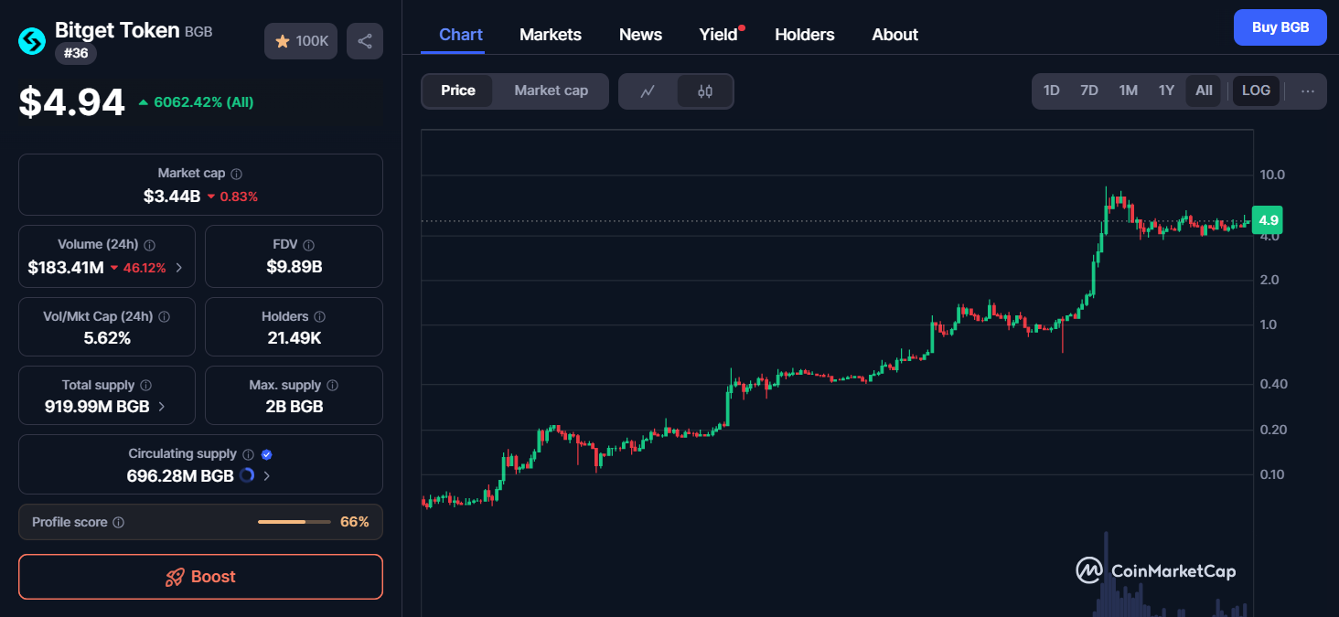Open the Max. supply info icon
Image resolution: width=1339 pixels, height=617 pixels.
[333, 386]
